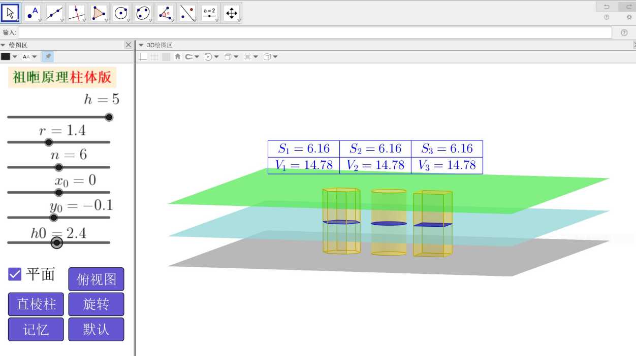
Task: Select the Move arrow tool
Action: (10, 13)
